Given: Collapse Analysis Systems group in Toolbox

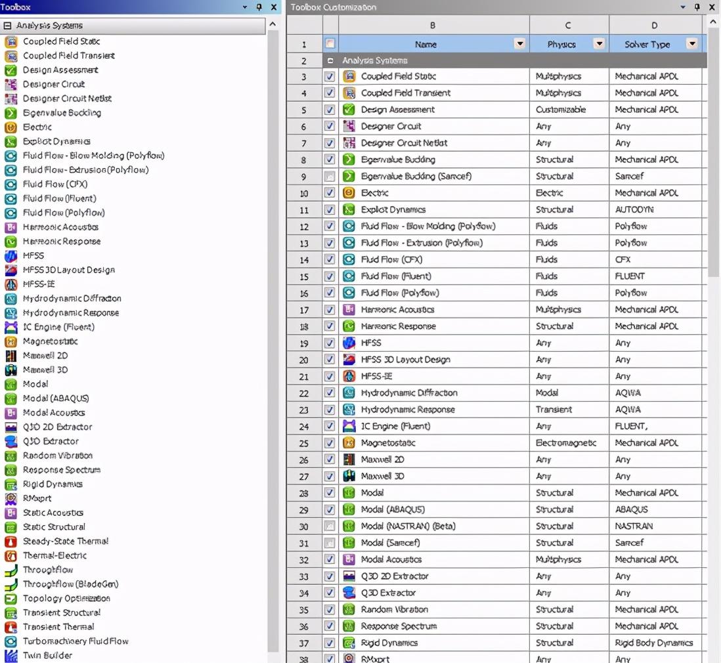Looking at the screenshot, I should pos(7,26).
